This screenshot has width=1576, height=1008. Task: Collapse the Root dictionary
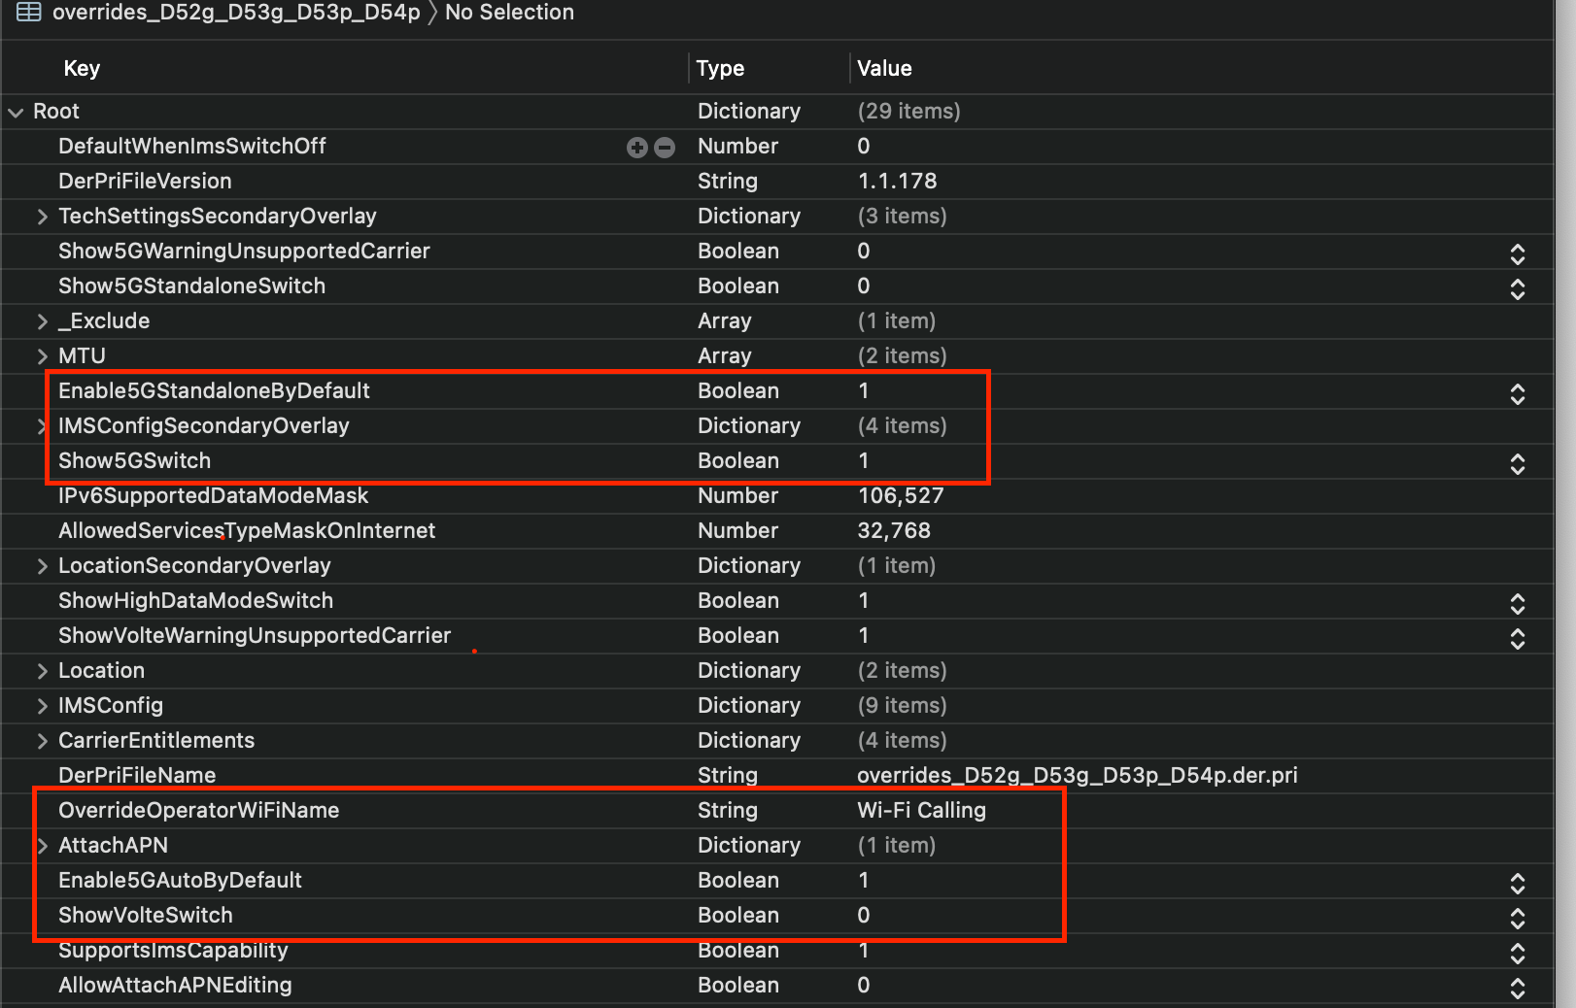16,112
